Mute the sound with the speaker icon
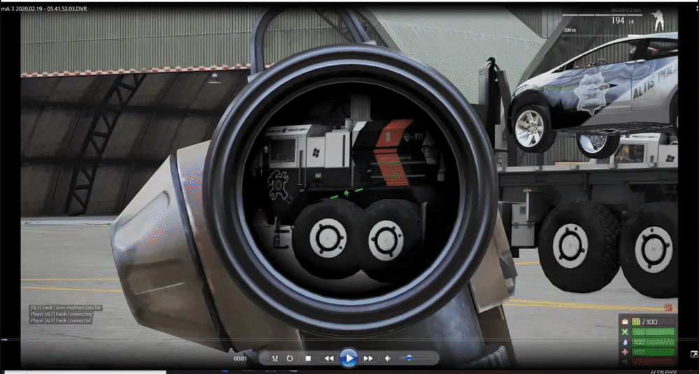This screenshot has height=374, width=699. coord(388,359)
